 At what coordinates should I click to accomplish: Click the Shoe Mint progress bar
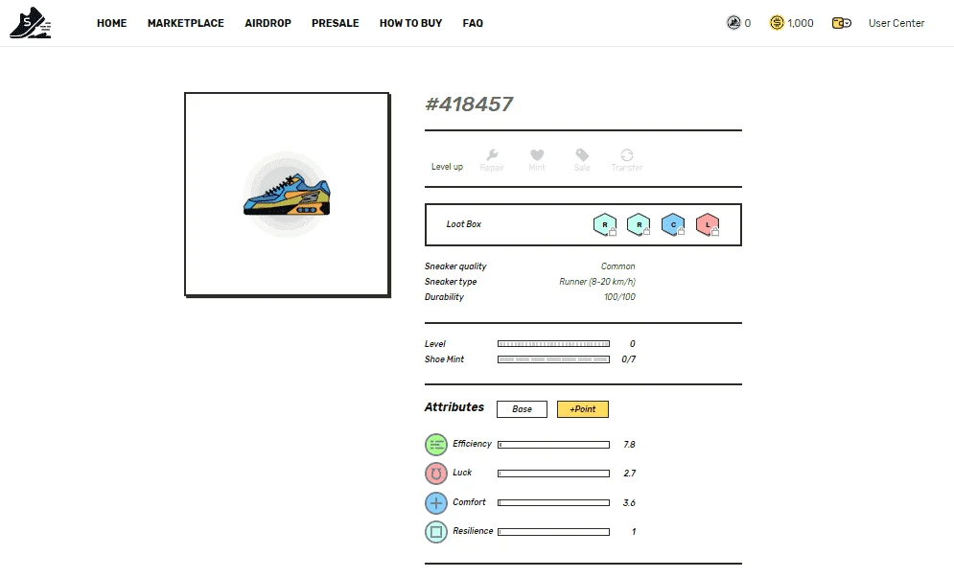(x=553, y=359)
